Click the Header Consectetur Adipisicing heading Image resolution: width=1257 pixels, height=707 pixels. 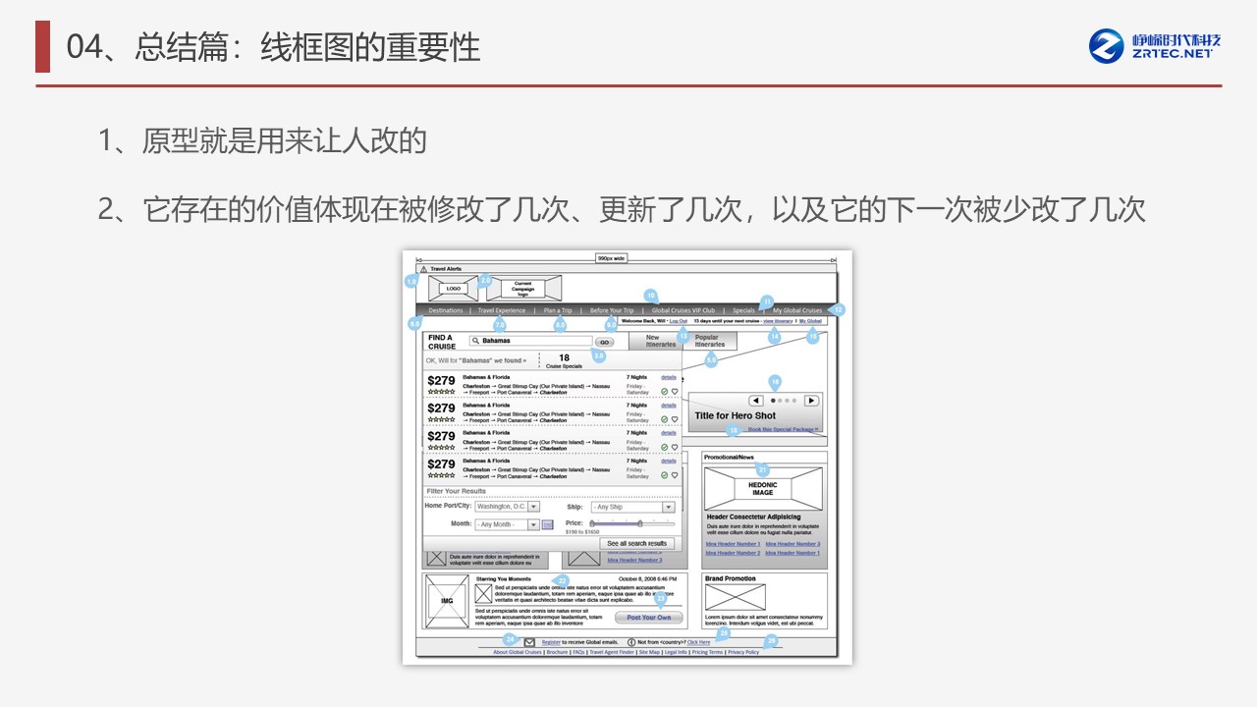(x=753, y=517)
